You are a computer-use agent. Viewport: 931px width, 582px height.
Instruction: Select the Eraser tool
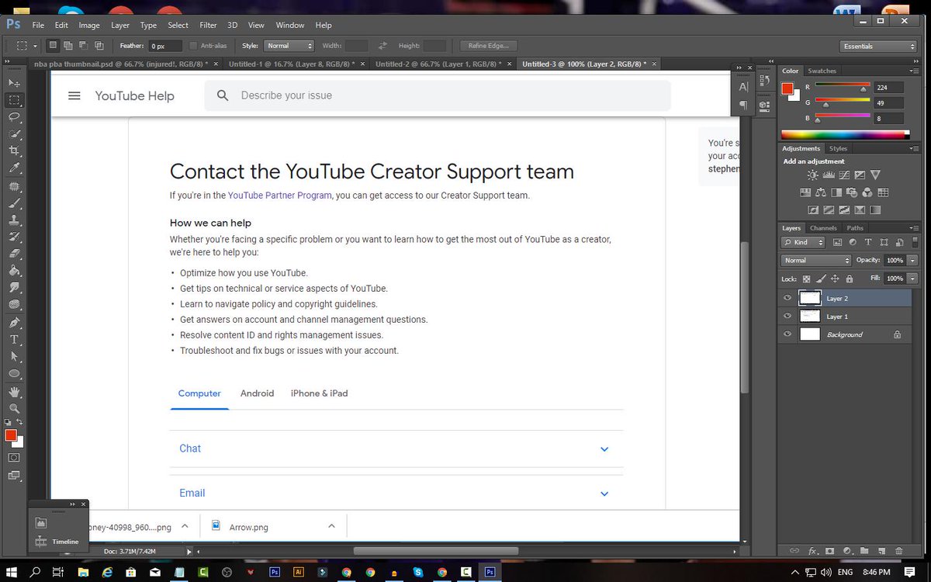(14, 254)
